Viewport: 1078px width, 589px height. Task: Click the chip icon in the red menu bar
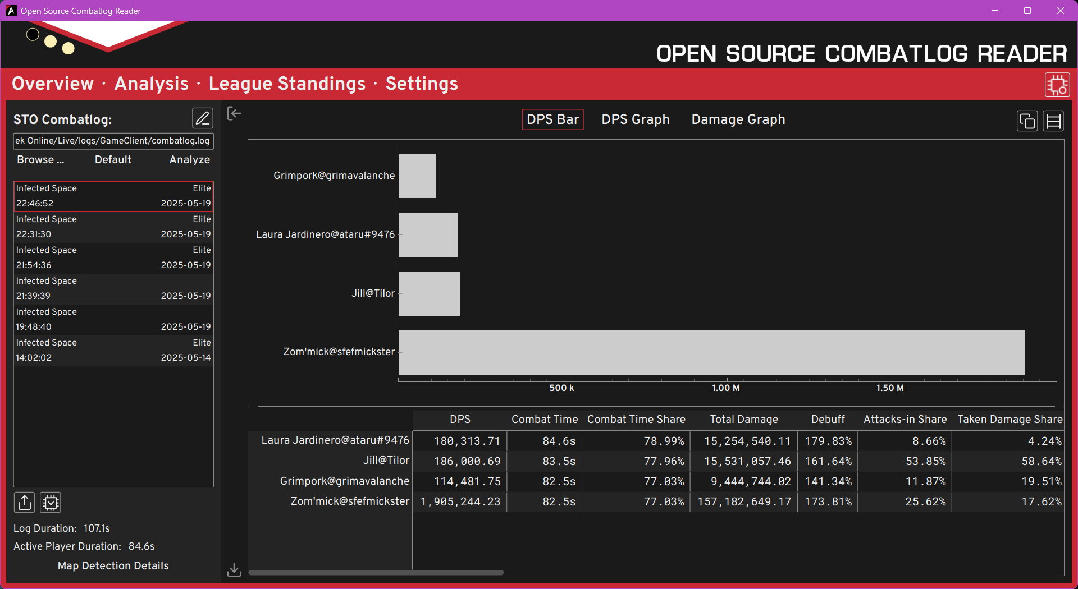pos(1057,85)
